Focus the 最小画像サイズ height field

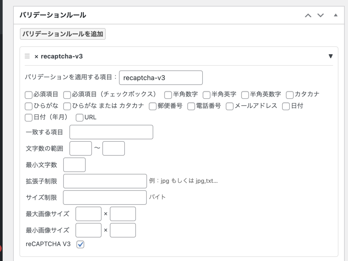point(123,230)
